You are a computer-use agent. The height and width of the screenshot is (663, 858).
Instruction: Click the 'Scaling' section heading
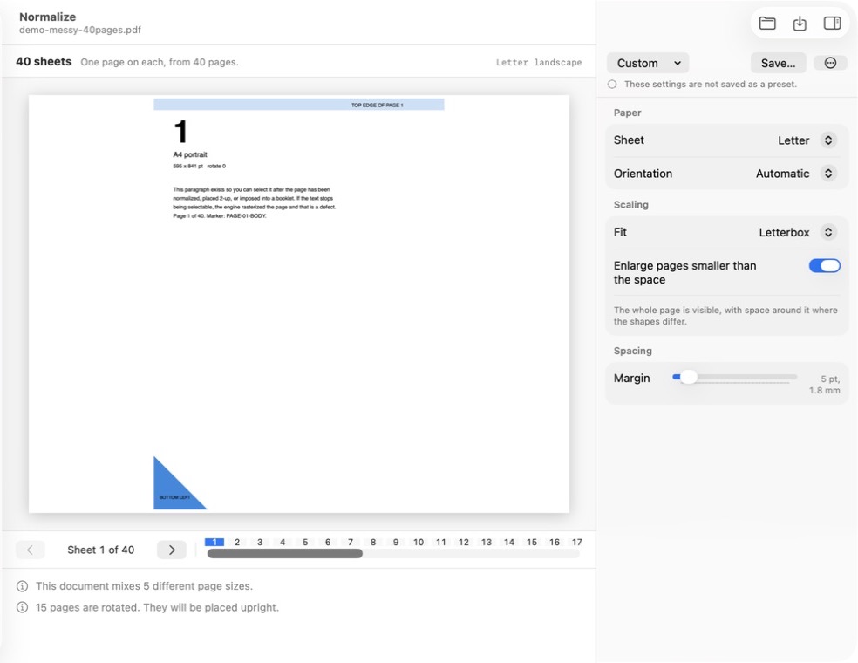(631, 205)
